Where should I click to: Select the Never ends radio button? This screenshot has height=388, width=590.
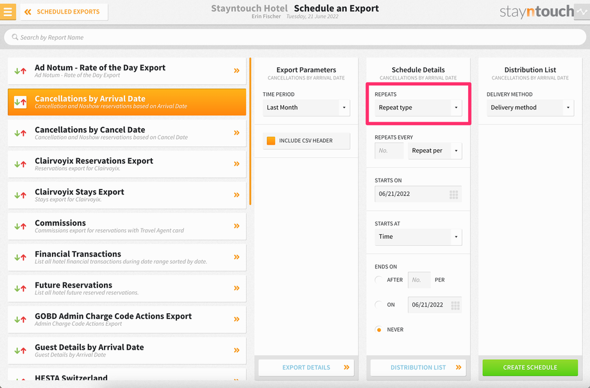(x=378, y=330)
